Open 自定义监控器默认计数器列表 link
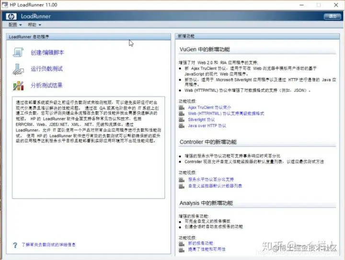 pos(215,186)
